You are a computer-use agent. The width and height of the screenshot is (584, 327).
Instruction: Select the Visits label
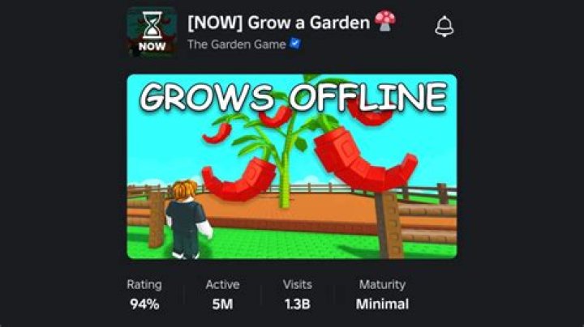pyautogui.click(x=297, y=285)
